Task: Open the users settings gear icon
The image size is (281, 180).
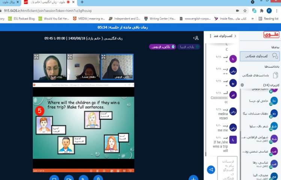Action: [x=242, y=85]
